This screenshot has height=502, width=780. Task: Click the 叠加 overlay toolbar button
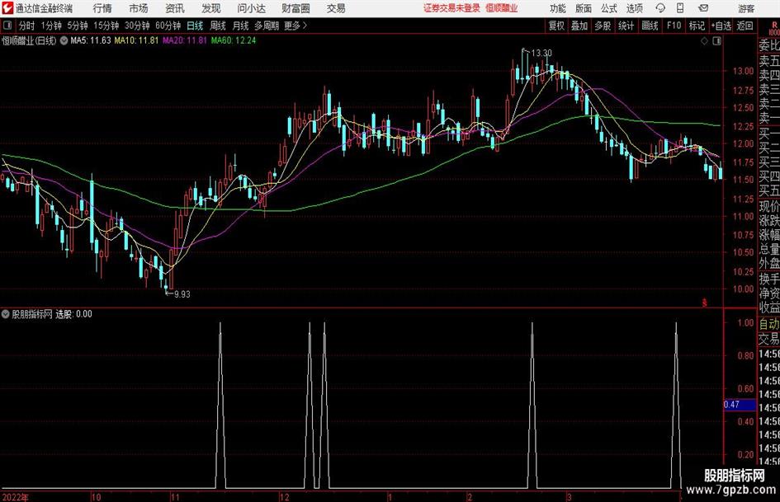click(579, 26)
